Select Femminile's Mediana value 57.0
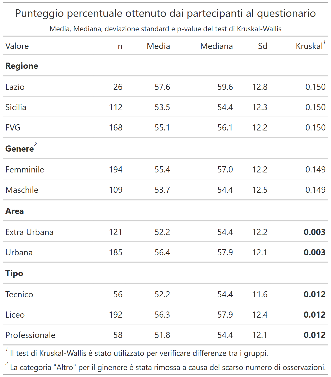 [x=225, y=170]
